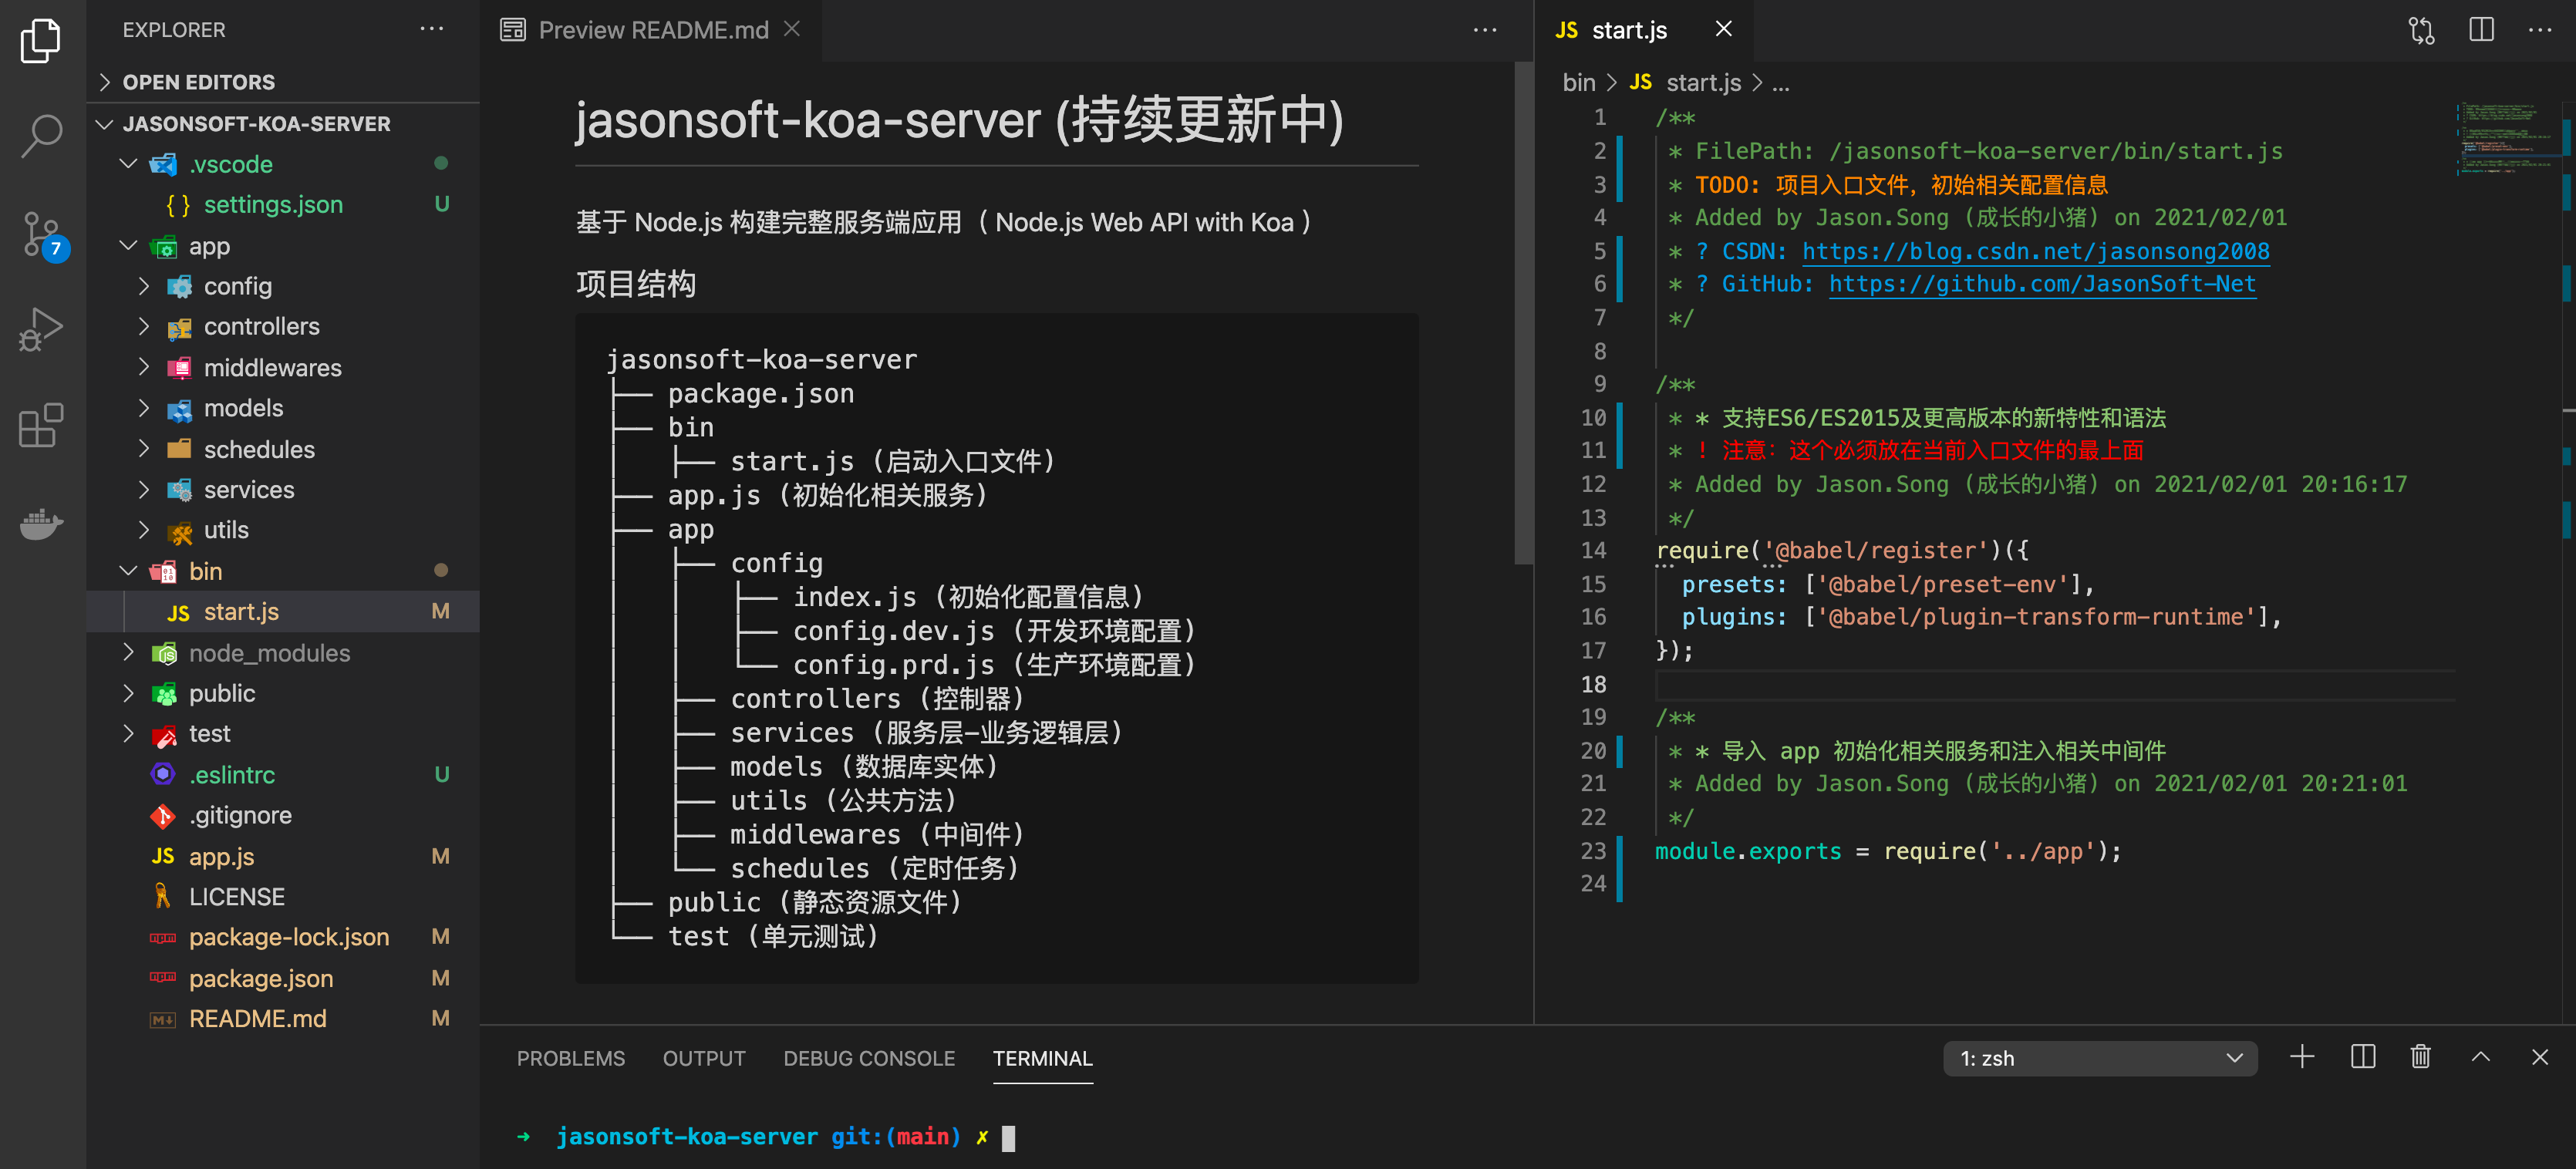
Task: Open the Docker view in activity bar
Action: [x=41, y=523]
